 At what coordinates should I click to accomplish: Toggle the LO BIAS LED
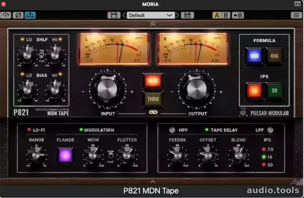(x=22, y=74)
